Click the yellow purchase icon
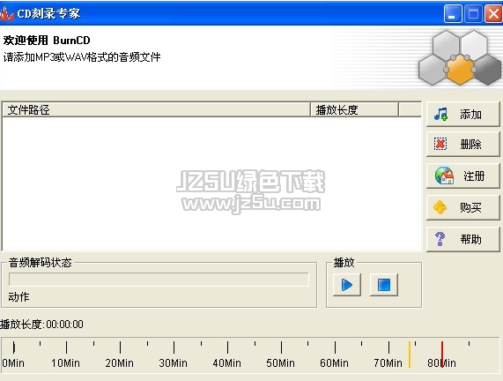The width and height of the screenshot is (503, 381). pyautogui.click(x=440, y=207)
